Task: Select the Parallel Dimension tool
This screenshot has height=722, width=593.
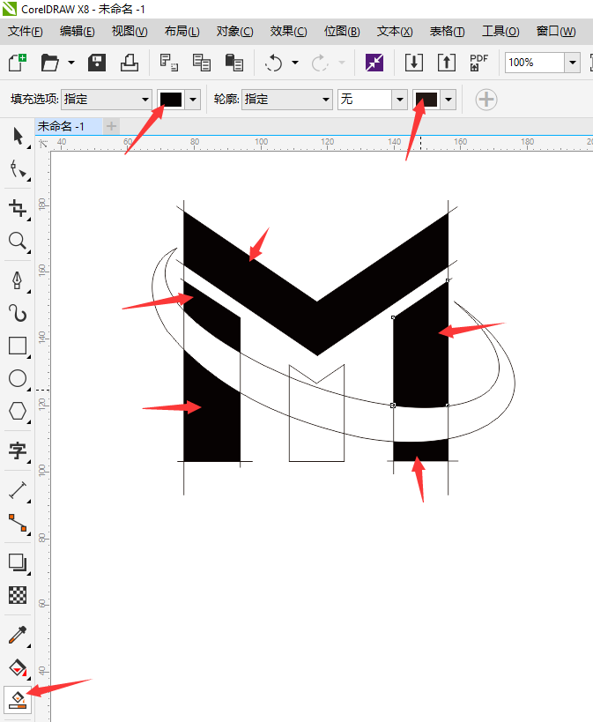Action: 18,490
